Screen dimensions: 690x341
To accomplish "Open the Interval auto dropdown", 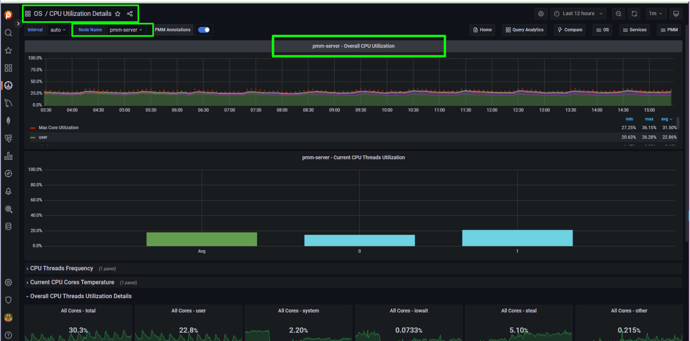I will [58, 30].
